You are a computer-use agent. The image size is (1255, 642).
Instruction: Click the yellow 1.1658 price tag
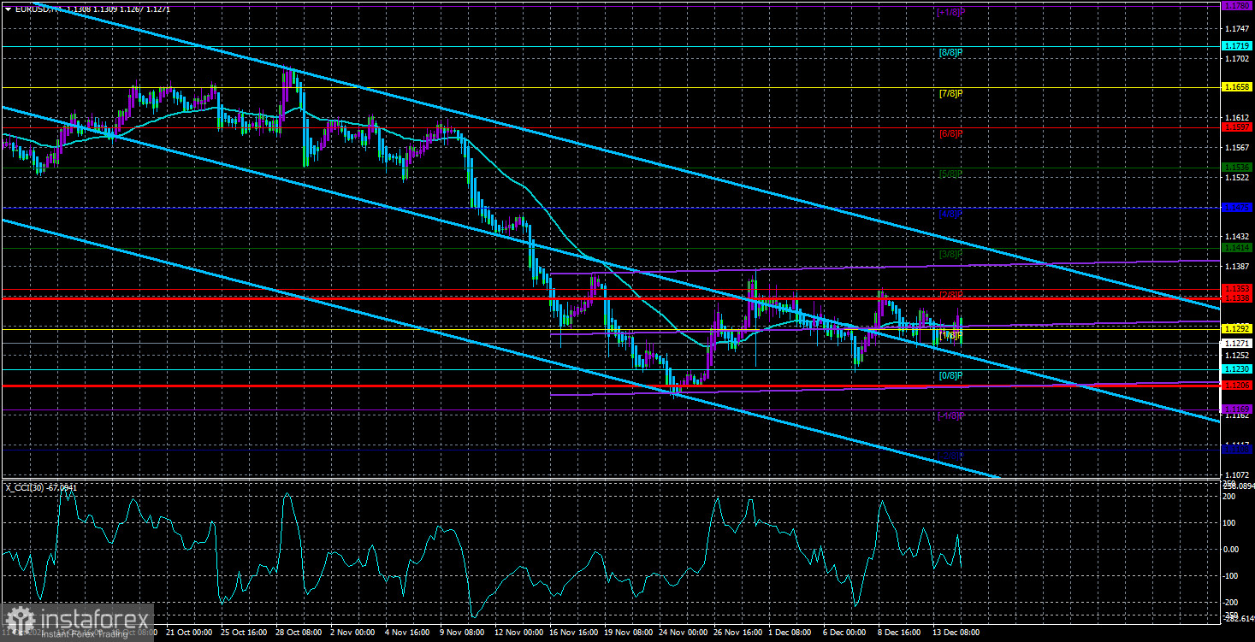point(1238,87)
